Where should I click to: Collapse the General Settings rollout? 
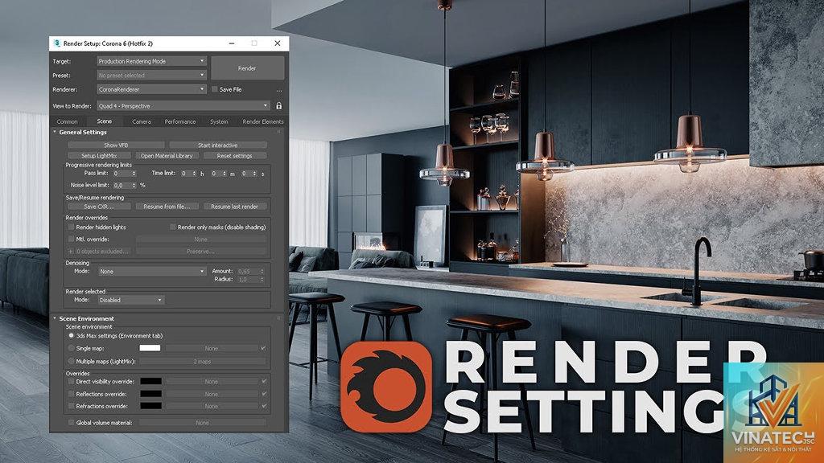coord(55,133)
